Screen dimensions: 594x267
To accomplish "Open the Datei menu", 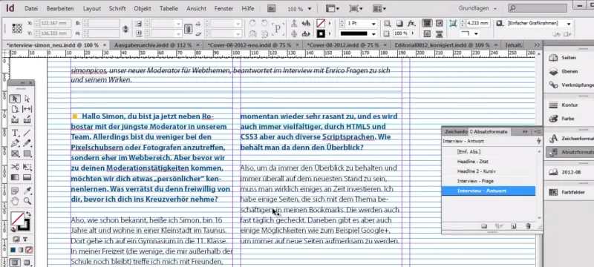I will (31, 8).
